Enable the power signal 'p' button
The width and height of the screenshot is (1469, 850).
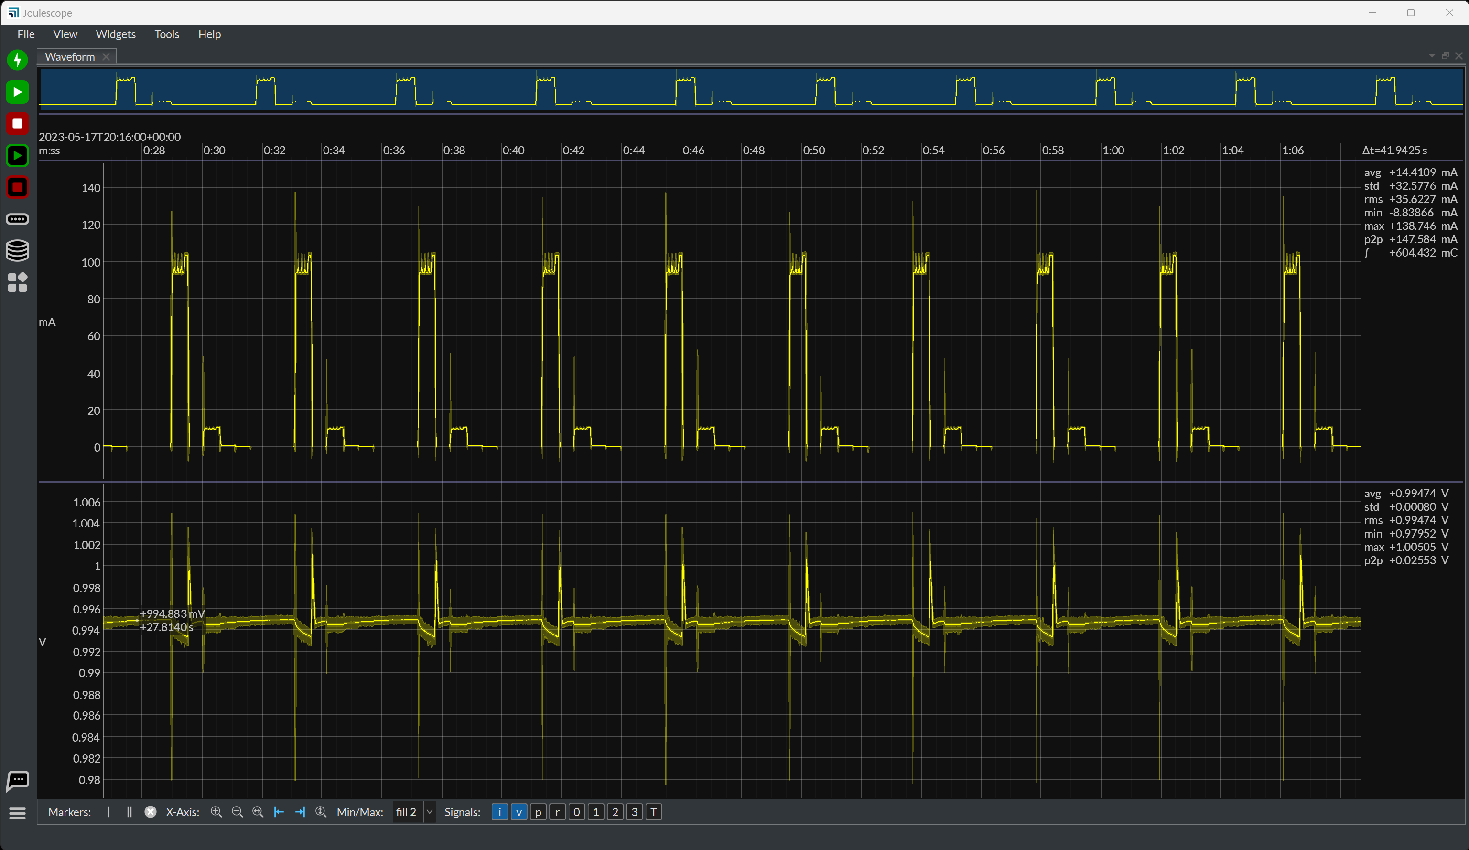(538, 812)
